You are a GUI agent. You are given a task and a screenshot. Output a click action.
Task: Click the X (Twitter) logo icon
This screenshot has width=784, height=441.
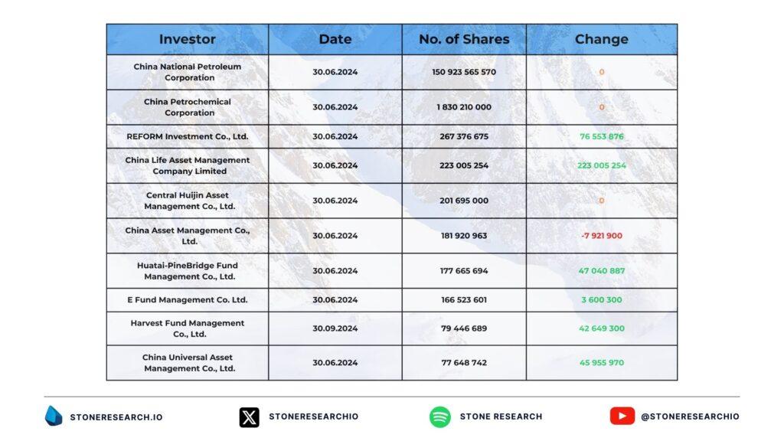(x=249, y=416)
